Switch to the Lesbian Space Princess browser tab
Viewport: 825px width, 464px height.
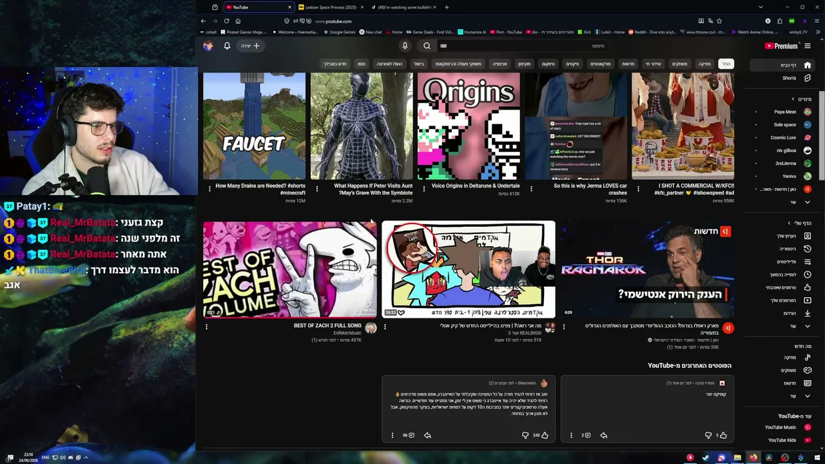point(331,7)
